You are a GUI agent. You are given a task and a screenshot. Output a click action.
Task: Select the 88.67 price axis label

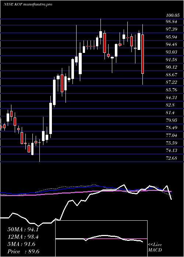point(171,75)
